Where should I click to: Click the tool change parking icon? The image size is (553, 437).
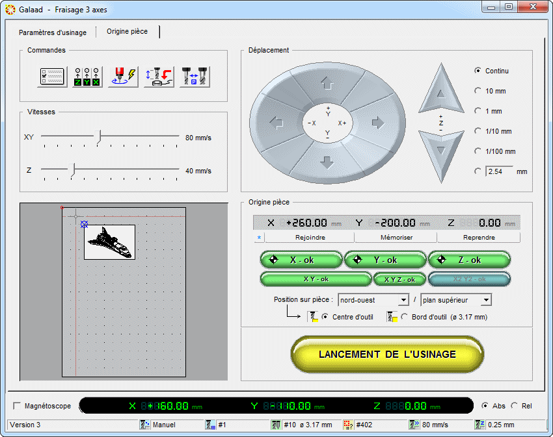click(x=195, y=76)
